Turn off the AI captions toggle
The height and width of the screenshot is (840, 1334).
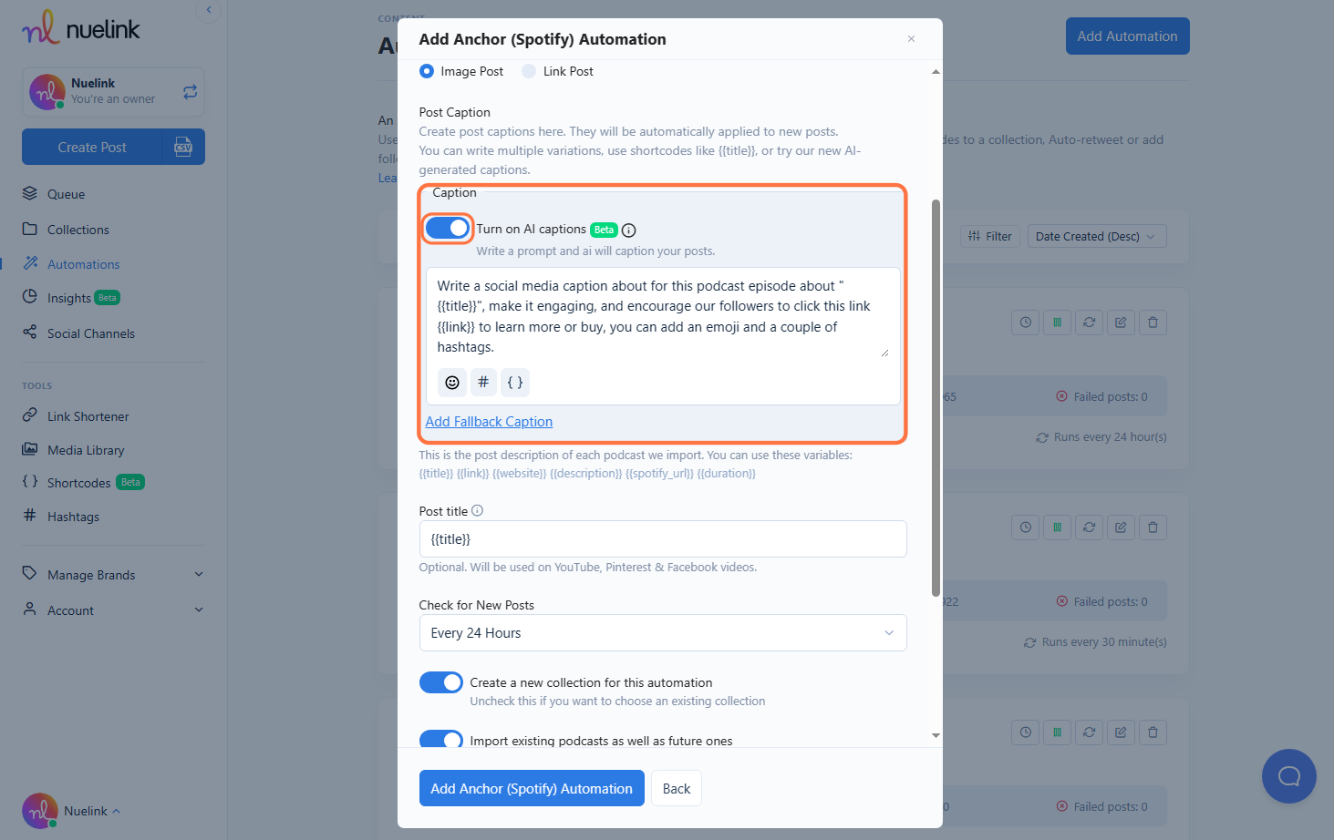pos(448,229)
